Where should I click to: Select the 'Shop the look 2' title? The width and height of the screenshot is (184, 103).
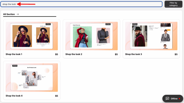(x=74, y=54)
